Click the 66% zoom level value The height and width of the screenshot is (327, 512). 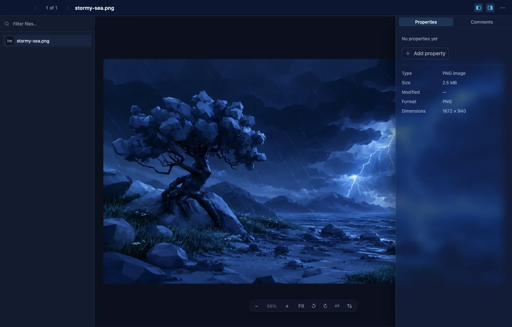pos(272,306)
